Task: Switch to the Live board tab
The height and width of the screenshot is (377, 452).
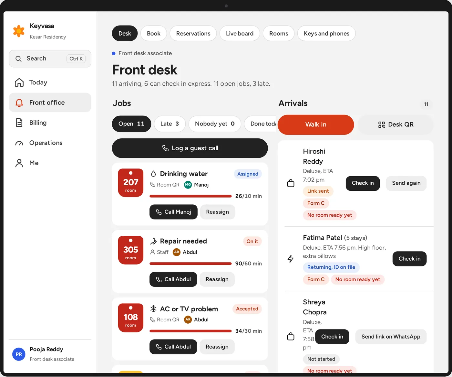Action: [240, 34]
